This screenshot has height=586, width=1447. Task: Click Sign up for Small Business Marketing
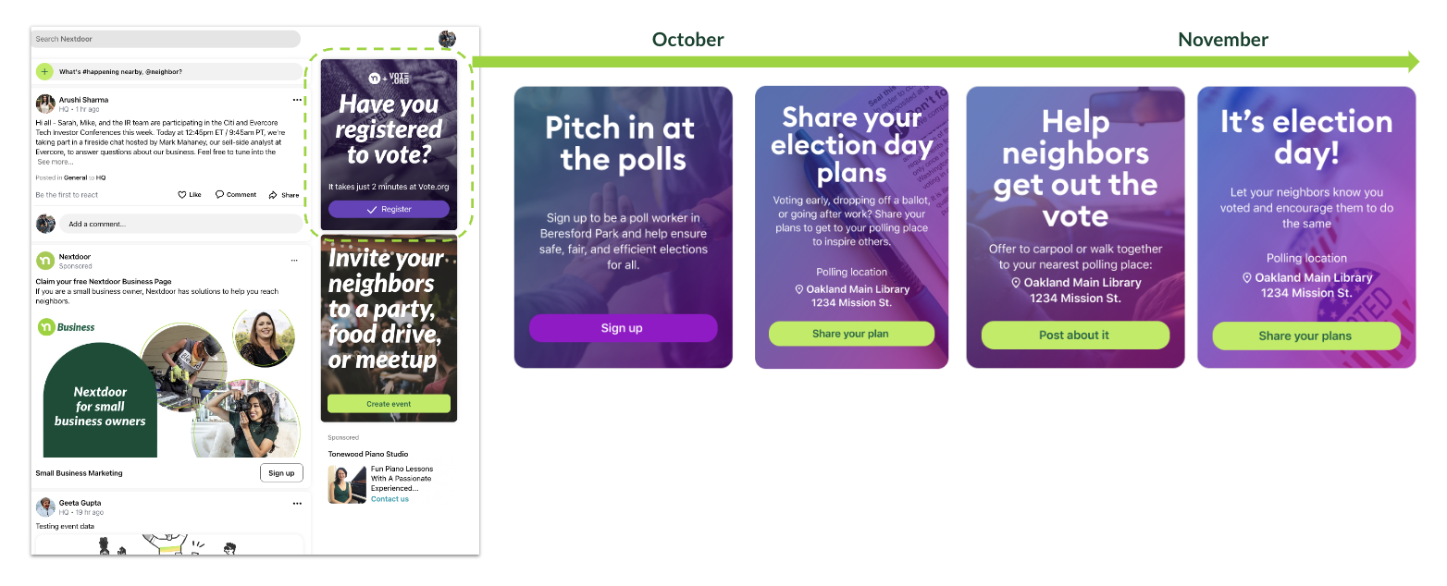click(x=281, y=473)
